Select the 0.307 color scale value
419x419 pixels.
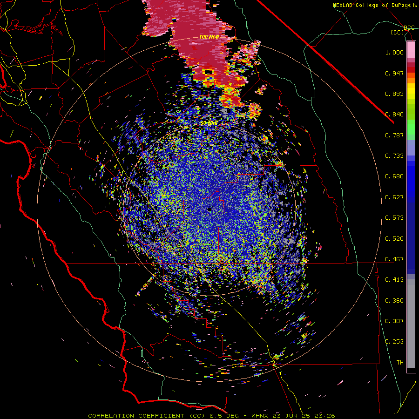click(394, 321)
